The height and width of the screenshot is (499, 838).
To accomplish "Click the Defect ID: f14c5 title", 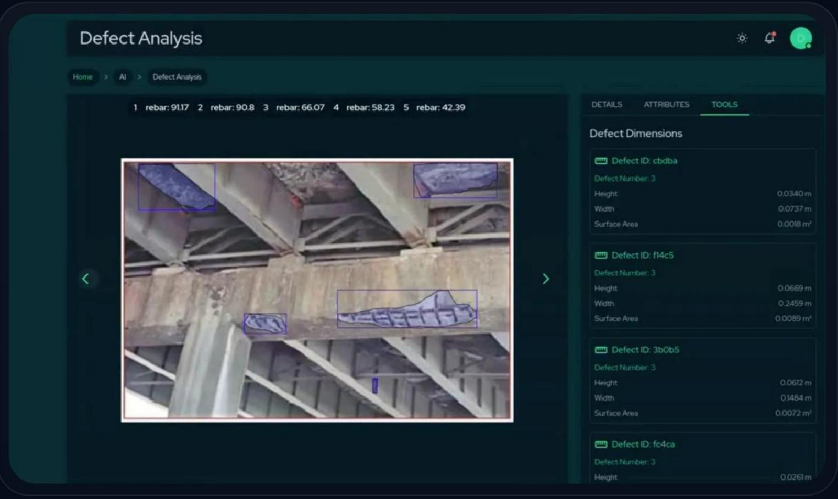I will point(643,256).
